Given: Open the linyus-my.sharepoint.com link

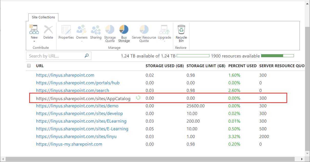Looking at the screenshot, I should (69, 144).
